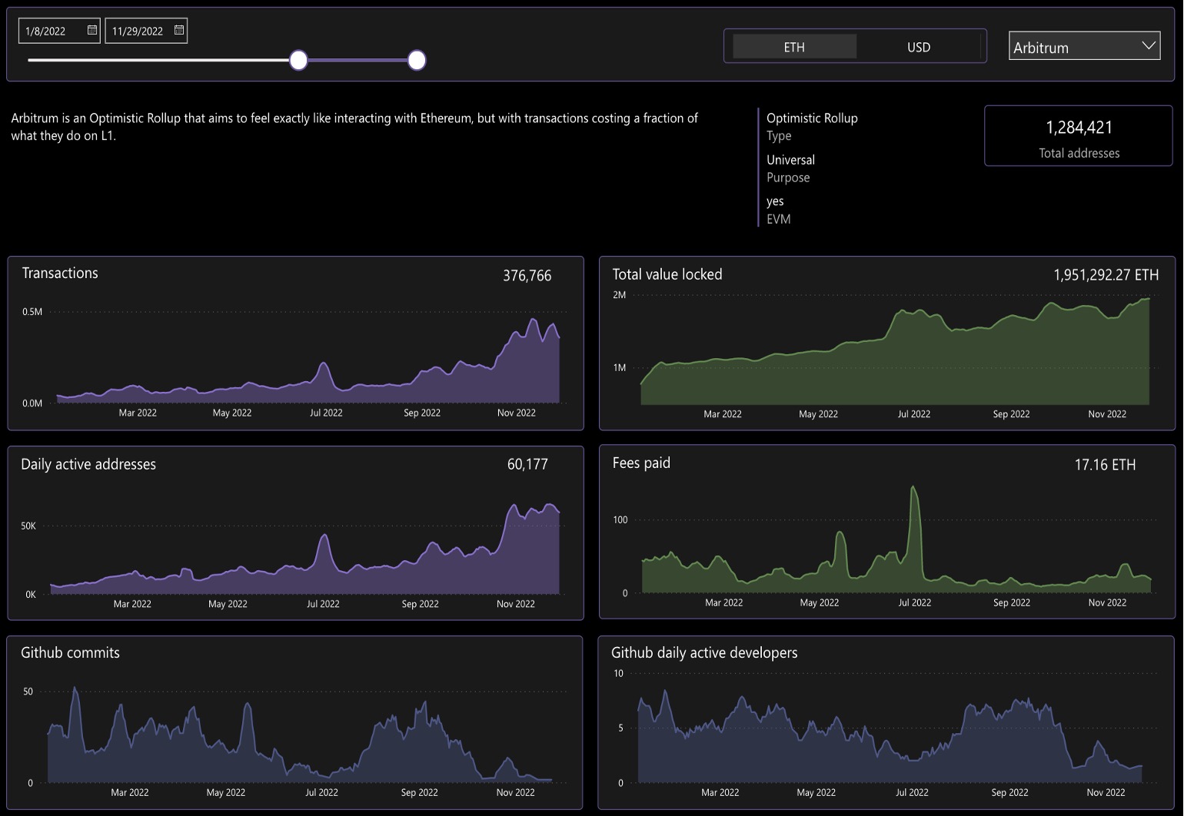Image resolution: width=1184 pixels, height=816 pixels.
Task: Grab the left date range slider handle
Action: click(298, 60)
